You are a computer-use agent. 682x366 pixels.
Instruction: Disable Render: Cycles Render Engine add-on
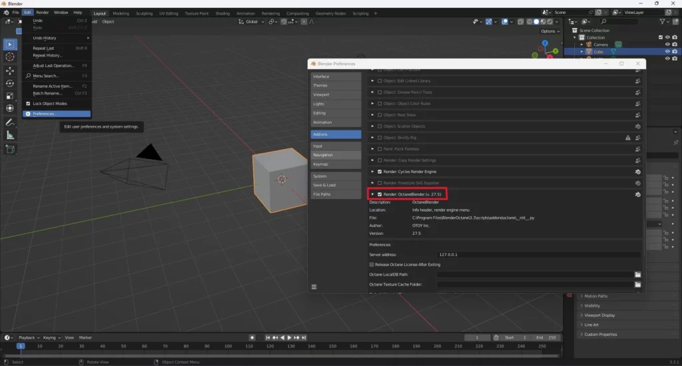380,172
